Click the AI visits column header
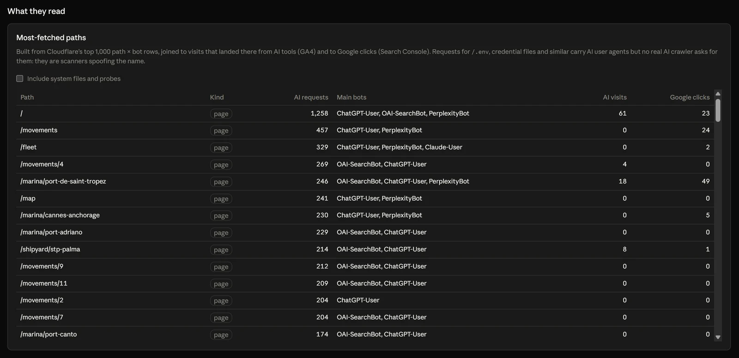 (x=615, y=97)
